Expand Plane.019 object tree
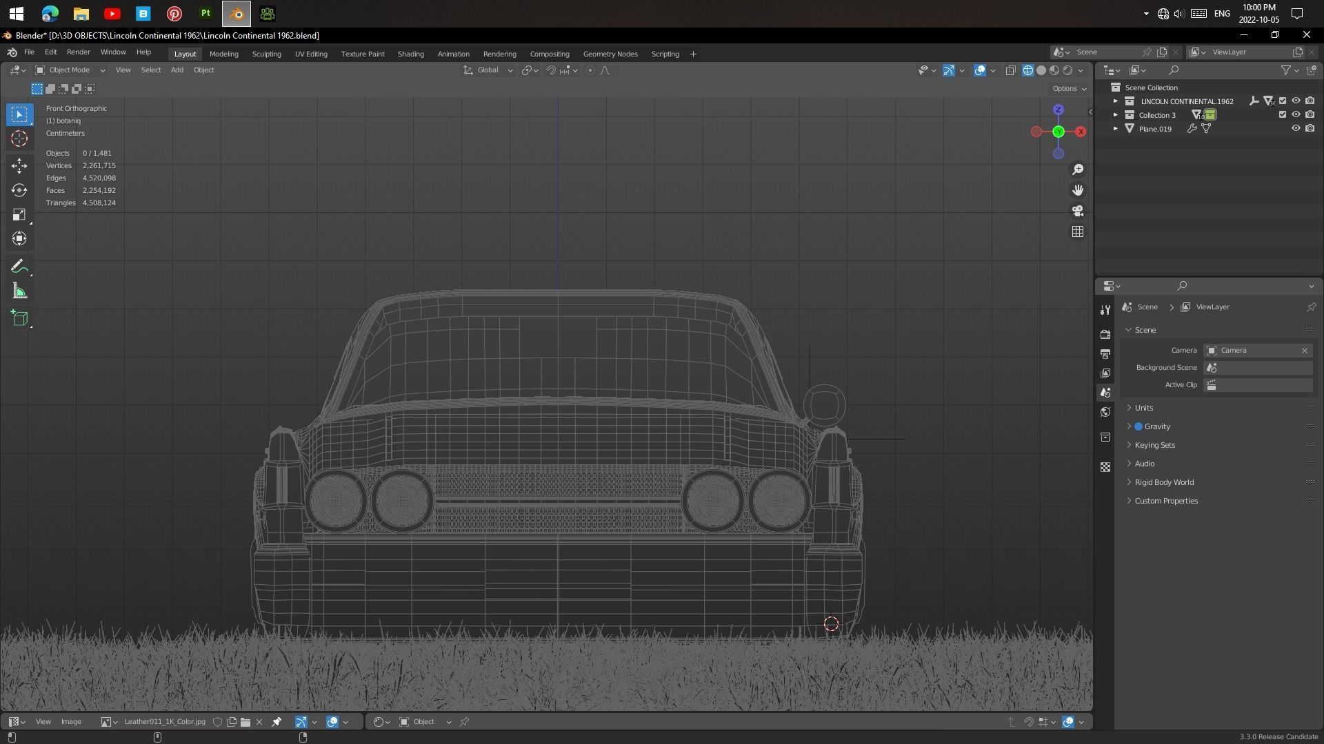Image resolution: width=1324 pixels, height=744 pixels. pos(1116,129)
